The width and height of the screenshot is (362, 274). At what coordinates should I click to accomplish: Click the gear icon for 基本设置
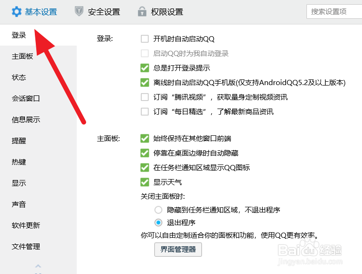[16, 12]
